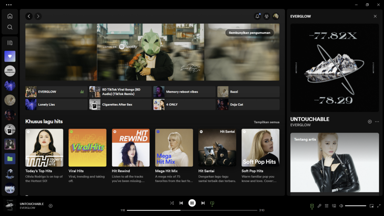Select the Search icon in the sidebar

point(10,27)
